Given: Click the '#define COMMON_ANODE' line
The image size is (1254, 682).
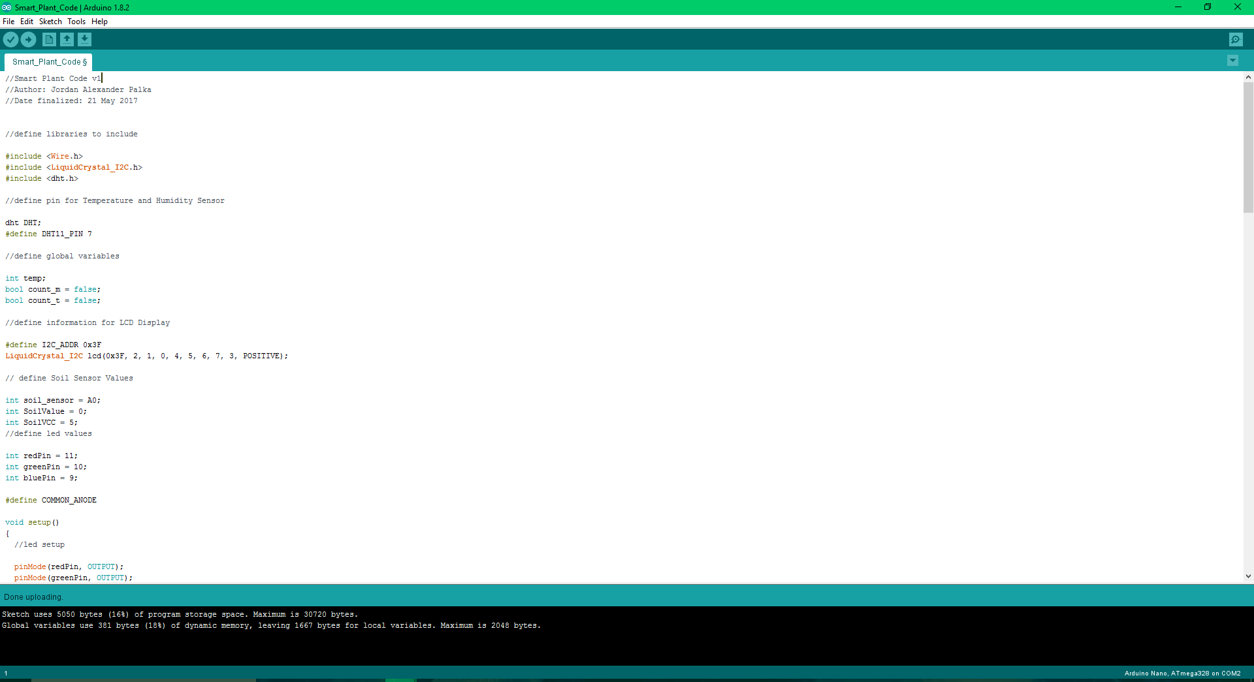Looking at the screenshot, I should [x=51, y=500].
